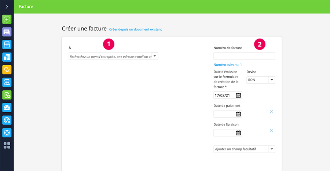The image size is (330, 171).
Task: Open the lifebuoy help icon
Action: 7,132
